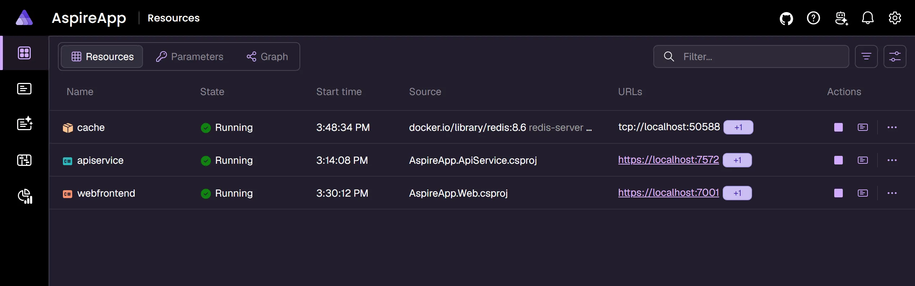Open Traces page sidebar icon
Viewport: 915px width, 286px height.
pyautogui.click(x=24, y=160)
